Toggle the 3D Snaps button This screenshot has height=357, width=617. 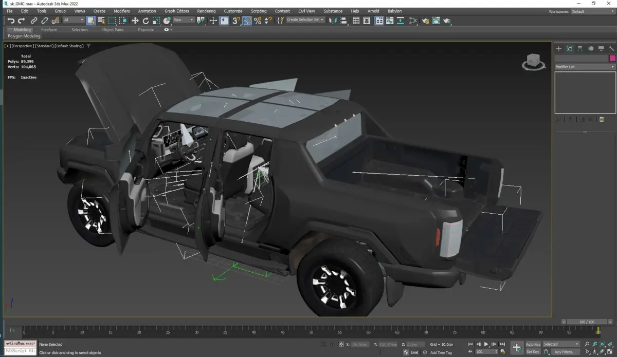[x=236, y=21]
